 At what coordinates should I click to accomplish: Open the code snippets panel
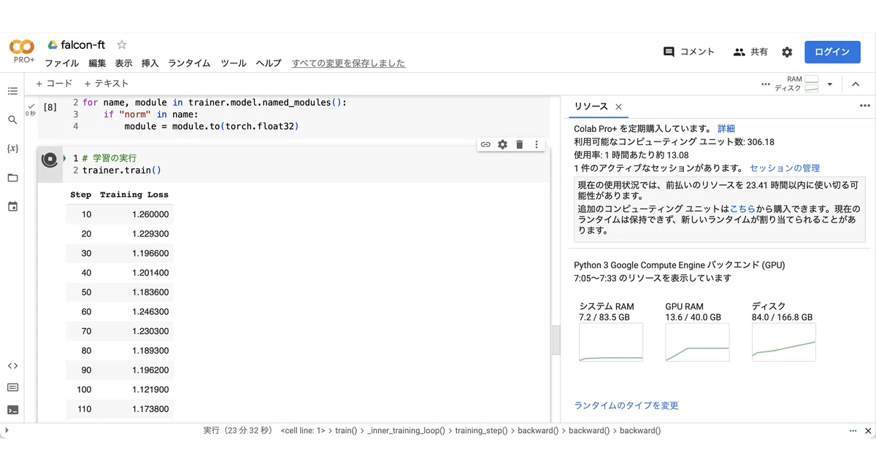click(x=12, y=366)
